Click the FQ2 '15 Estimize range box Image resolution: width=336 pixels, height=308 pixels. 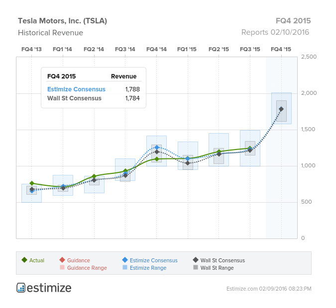[219, 150]
